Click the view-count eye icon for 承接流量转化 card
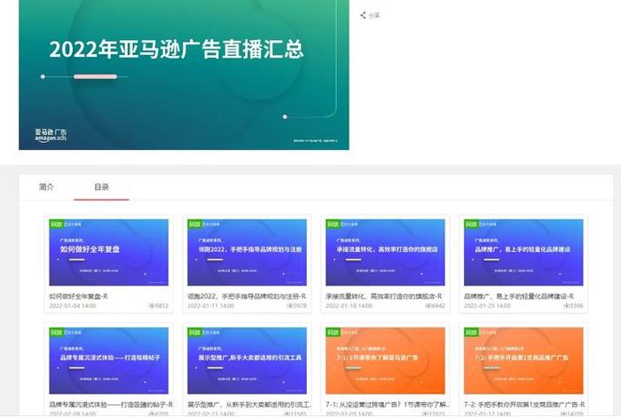The image size is (621, 417). pyautogui.click(x=428, y=306)
